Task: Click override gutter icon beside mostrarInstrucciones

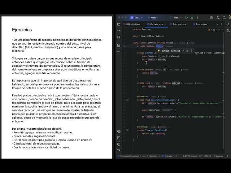Action: pos(127,100)
